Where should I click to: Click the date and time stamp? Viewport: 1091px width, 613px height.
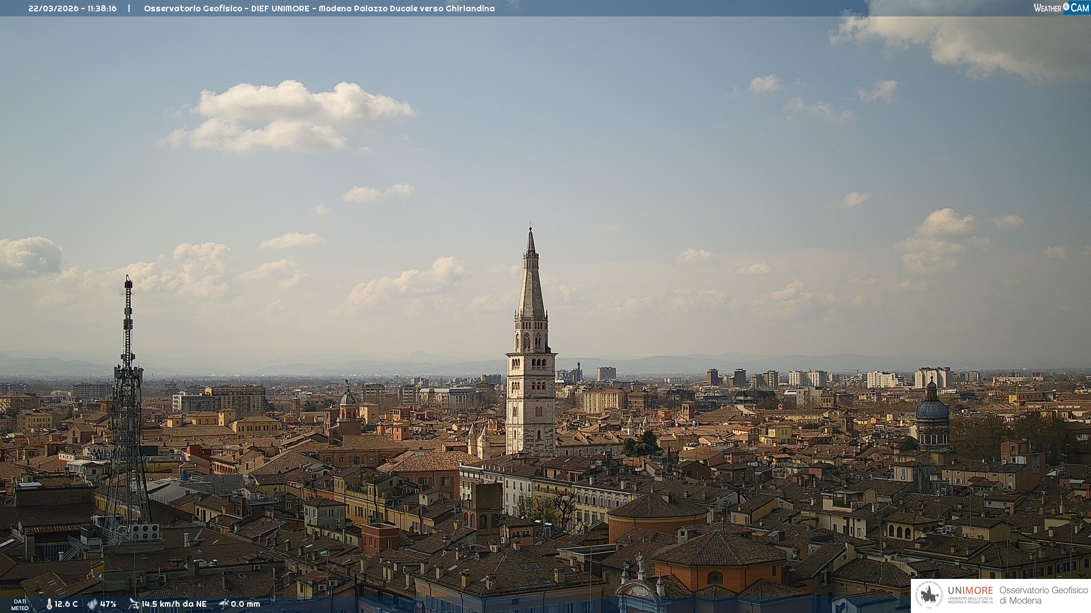pos(73,9)
